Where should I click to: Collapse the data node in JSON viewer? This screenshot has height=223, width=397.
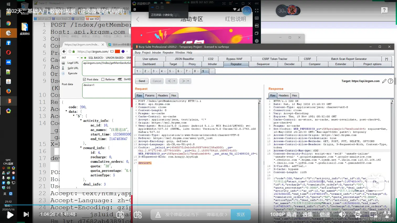pyautogui.click(x=66, y=111)
